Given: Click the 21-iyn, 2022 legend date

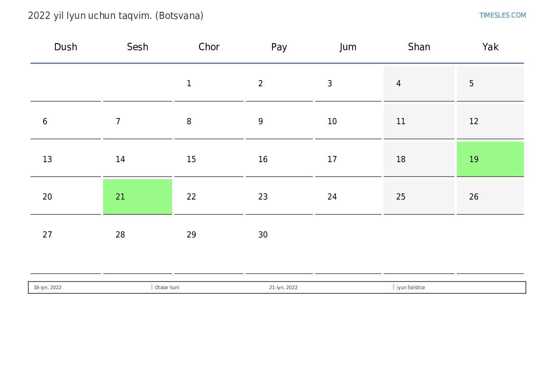Looking at the screenshot, I should (283, 288).
